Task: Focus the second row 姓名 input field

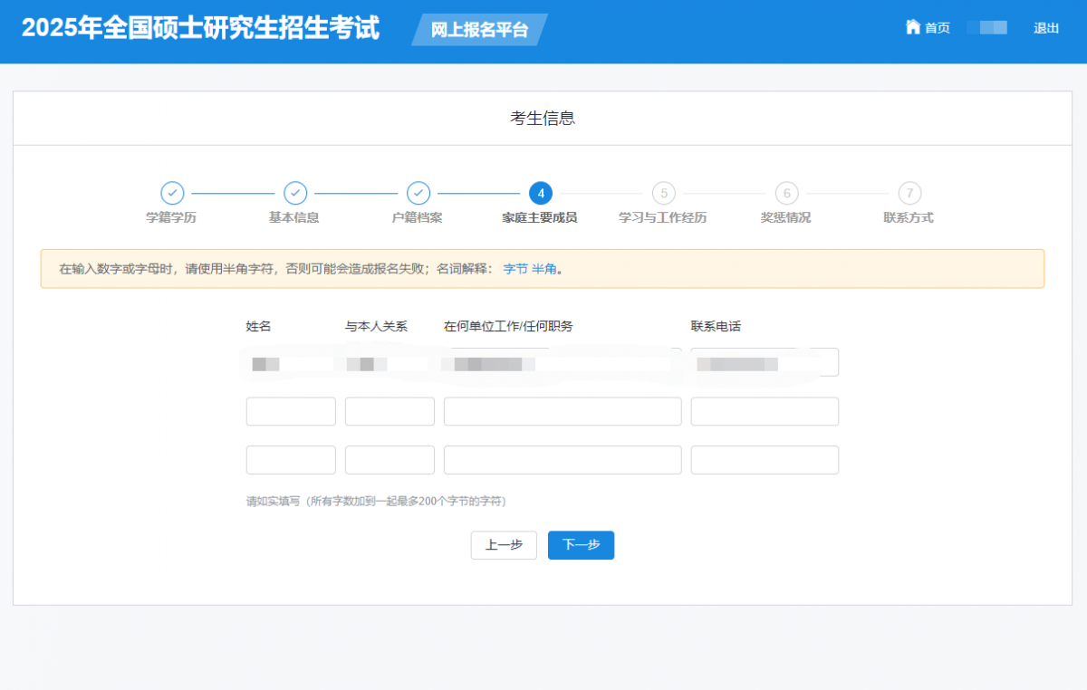Action: pos(291,411)
